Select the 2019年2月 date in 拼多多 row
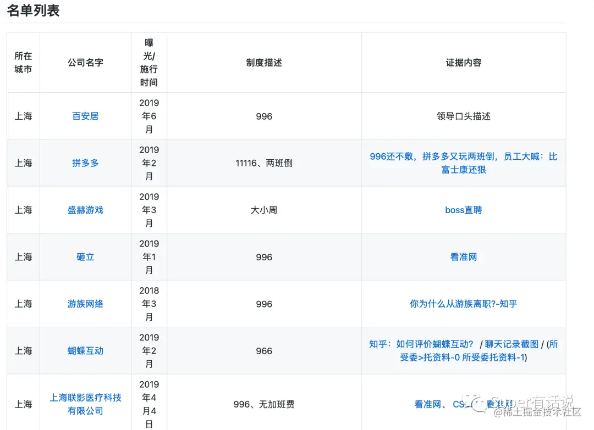 (x=149, y=163)
